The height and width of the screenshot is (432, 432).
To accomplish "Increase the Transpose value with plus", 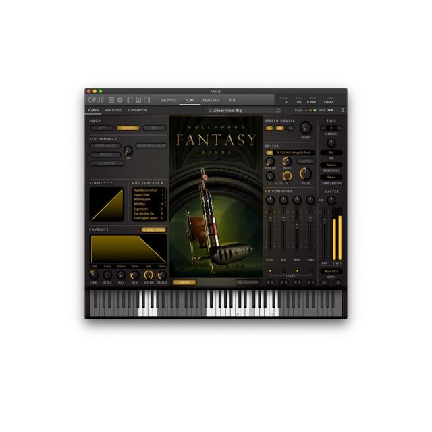I will (x=339, y=128).
